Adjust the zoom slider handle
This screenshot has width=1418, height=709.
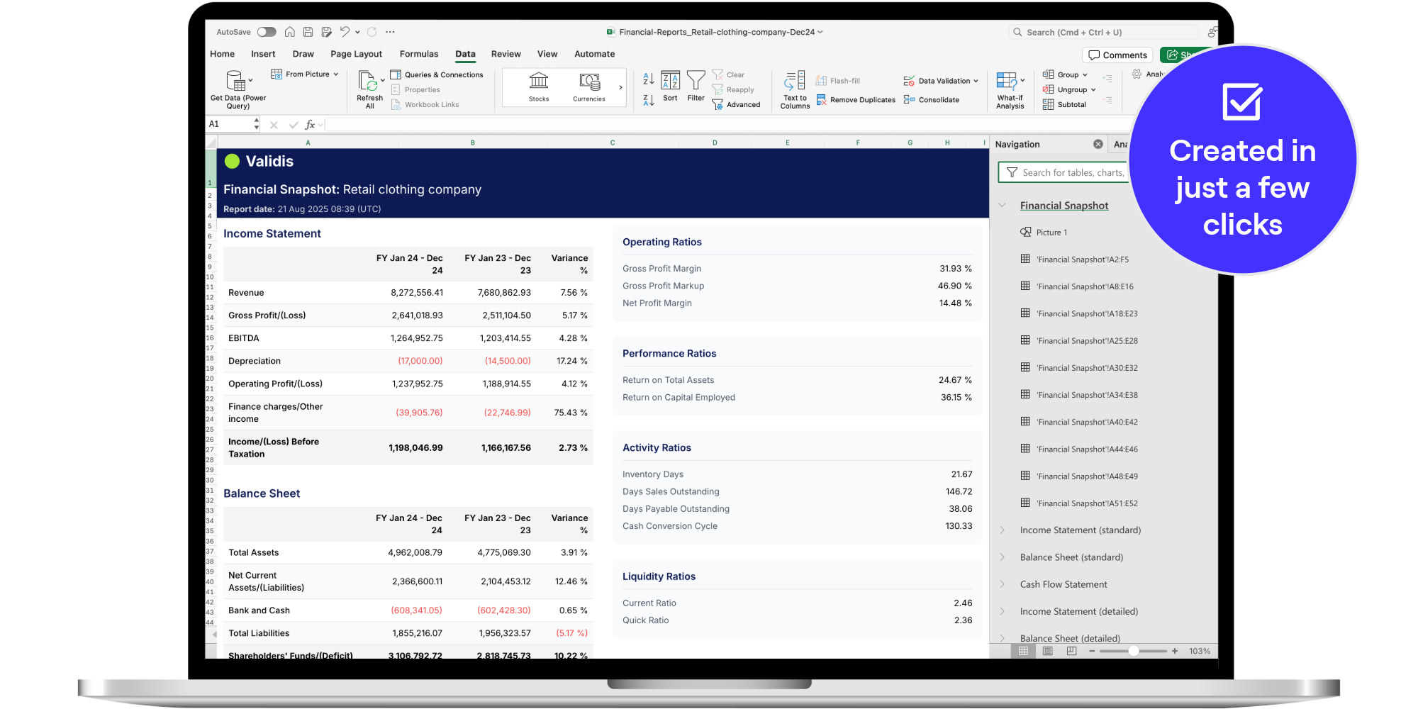coord(1133,651)
